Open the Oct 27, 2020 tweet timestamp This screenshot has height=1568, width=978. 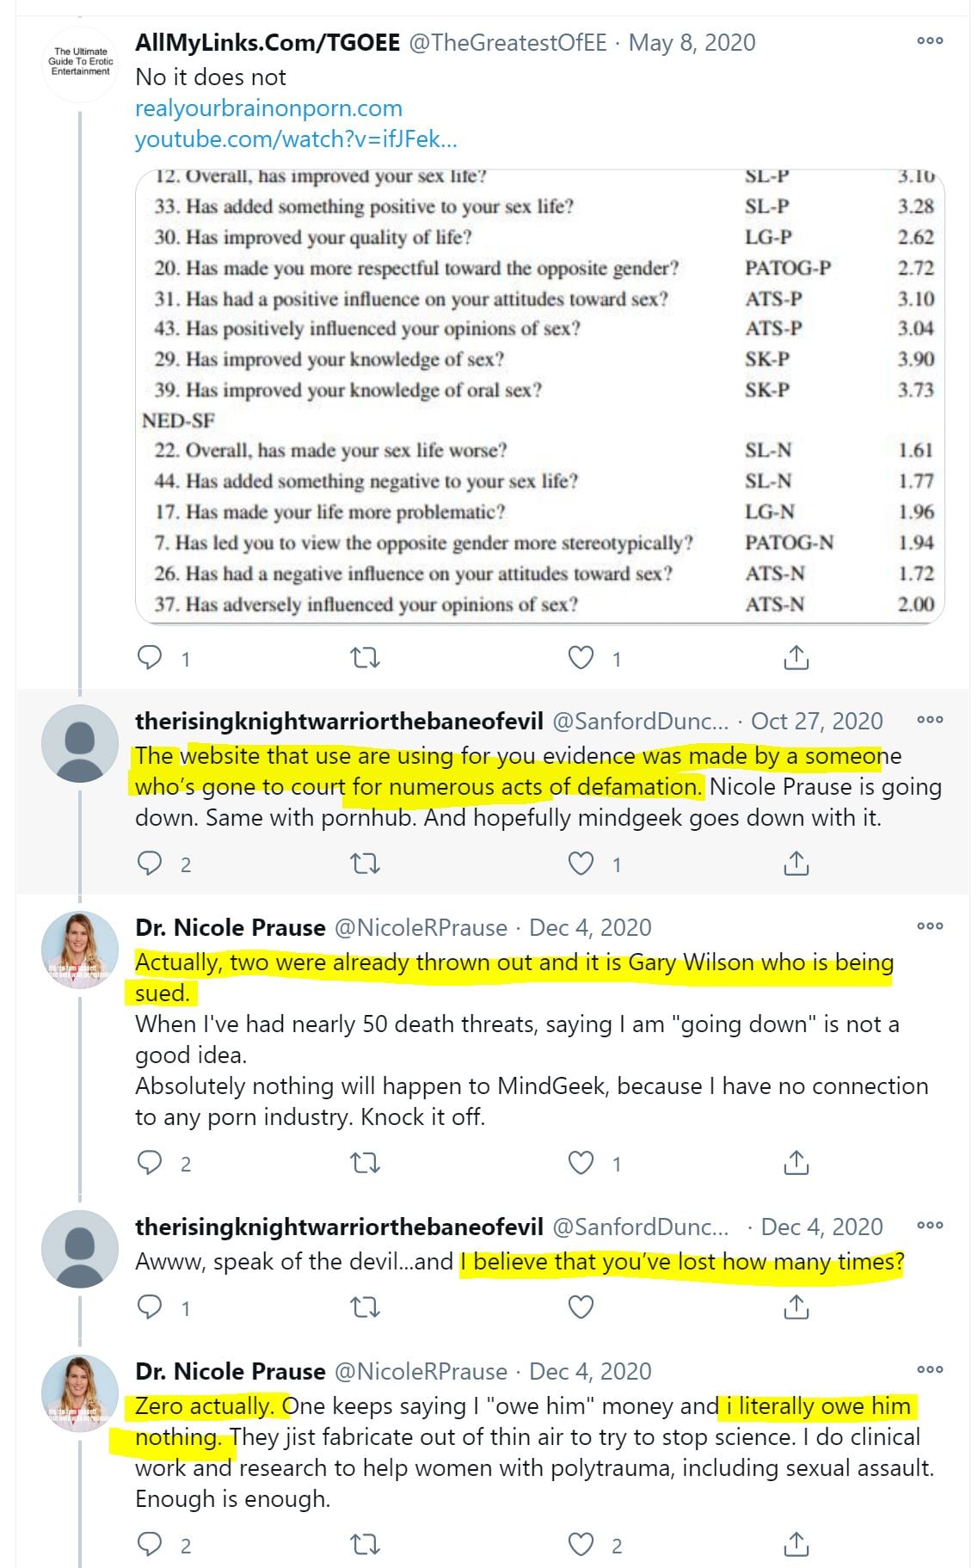coord(816,721)
